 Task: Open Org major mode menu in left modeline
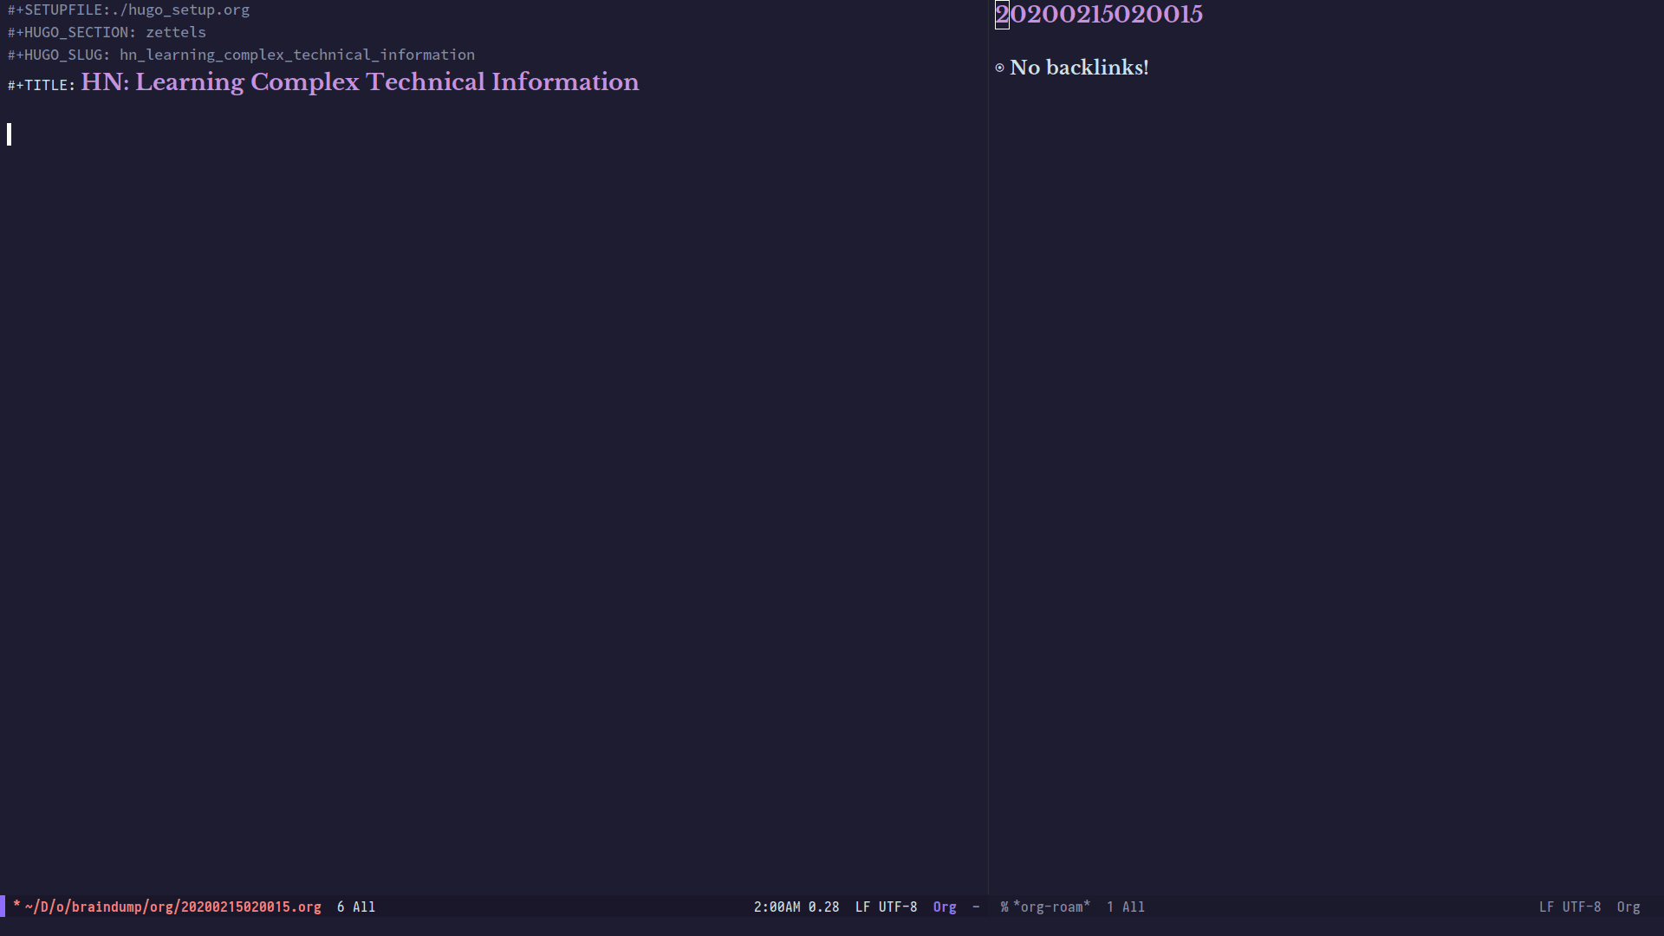click(x=945, y=907)
